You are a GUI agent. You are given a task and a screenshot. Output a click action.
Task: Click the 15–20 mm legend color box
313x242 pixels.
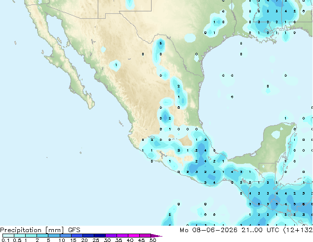point(77,236)
